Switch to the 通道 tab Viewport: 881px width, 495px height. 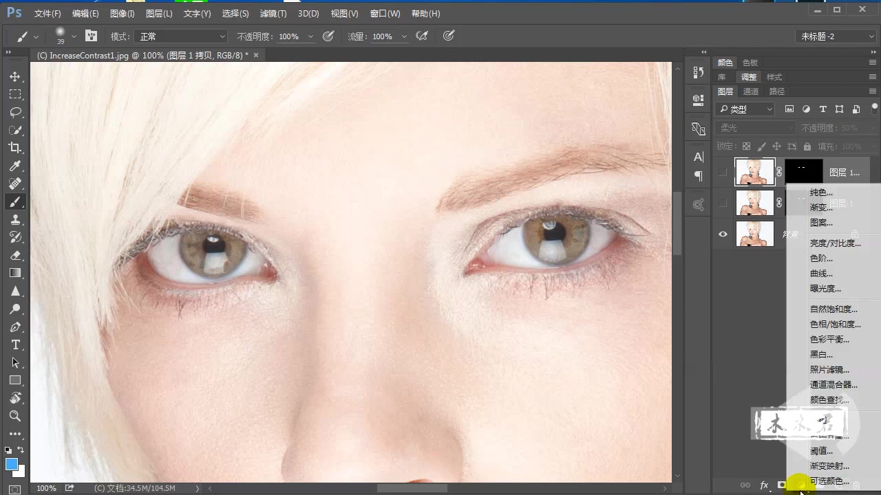(x=751, y=91)
